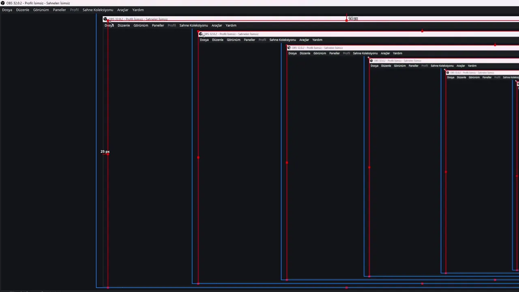
Task: Open the Profil menu in the main menu bar
Action: coord(74,10)
